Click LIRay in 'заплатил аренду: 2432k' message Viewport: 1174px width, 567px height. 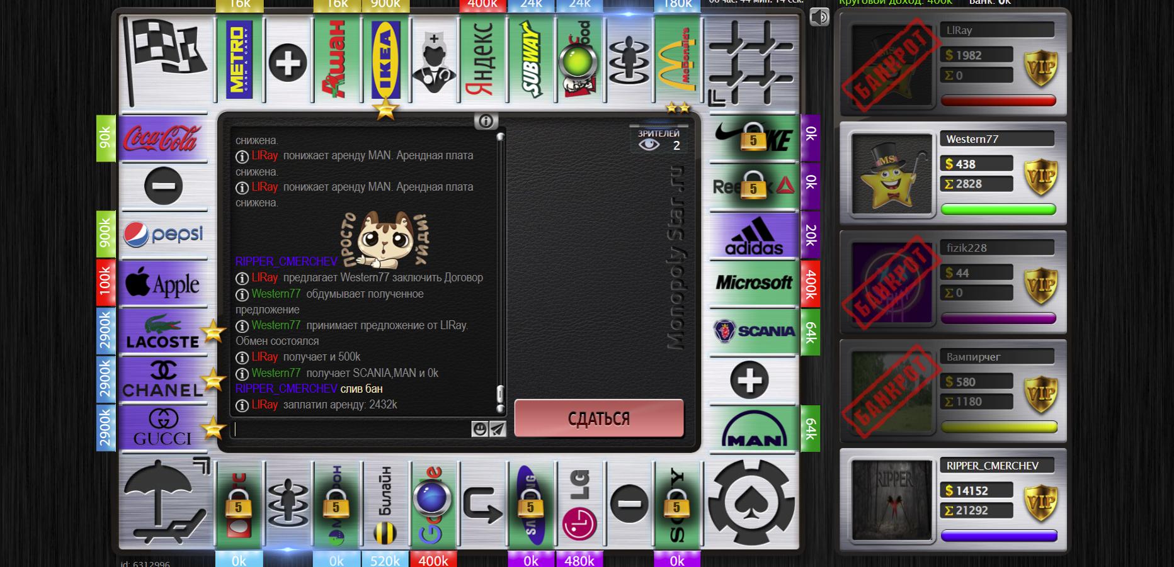tap(265, 405)
